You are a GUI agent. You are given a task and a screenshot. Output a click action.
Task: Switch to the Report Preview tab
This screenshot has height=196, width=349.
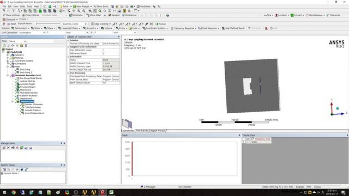[x=158, y=131]
